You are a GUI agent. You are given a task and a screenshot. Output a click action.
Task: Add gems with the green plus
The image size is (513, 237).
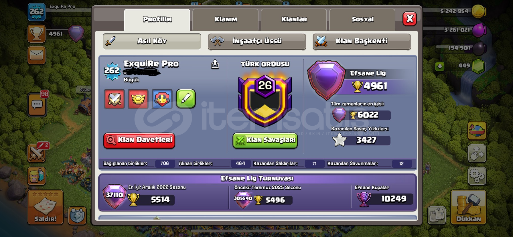click(439, 66)
